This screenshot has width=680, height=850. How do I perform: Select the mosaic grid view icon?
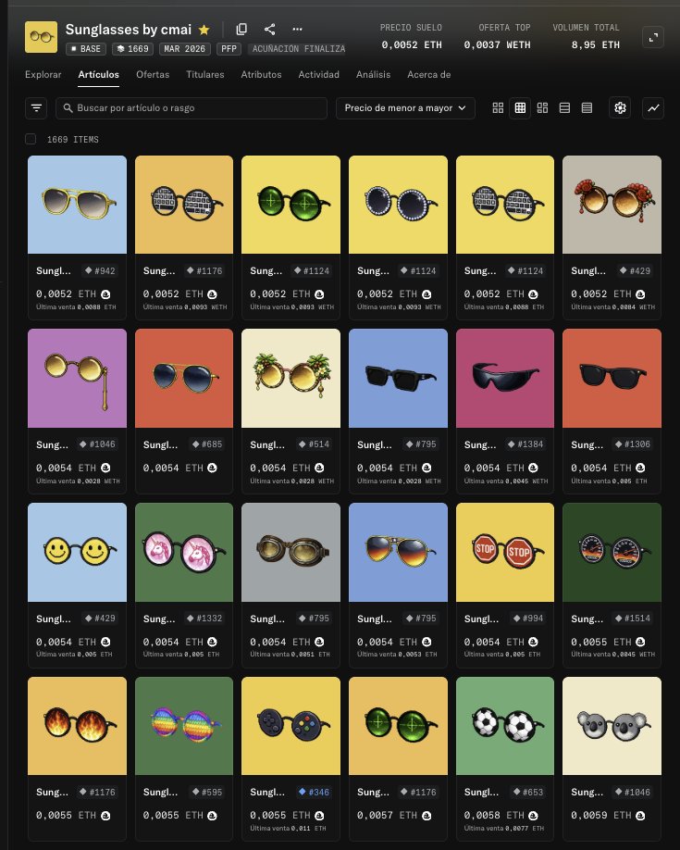542,108
